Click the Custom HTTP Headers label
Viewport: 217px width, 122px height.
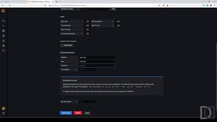point(68,41)
